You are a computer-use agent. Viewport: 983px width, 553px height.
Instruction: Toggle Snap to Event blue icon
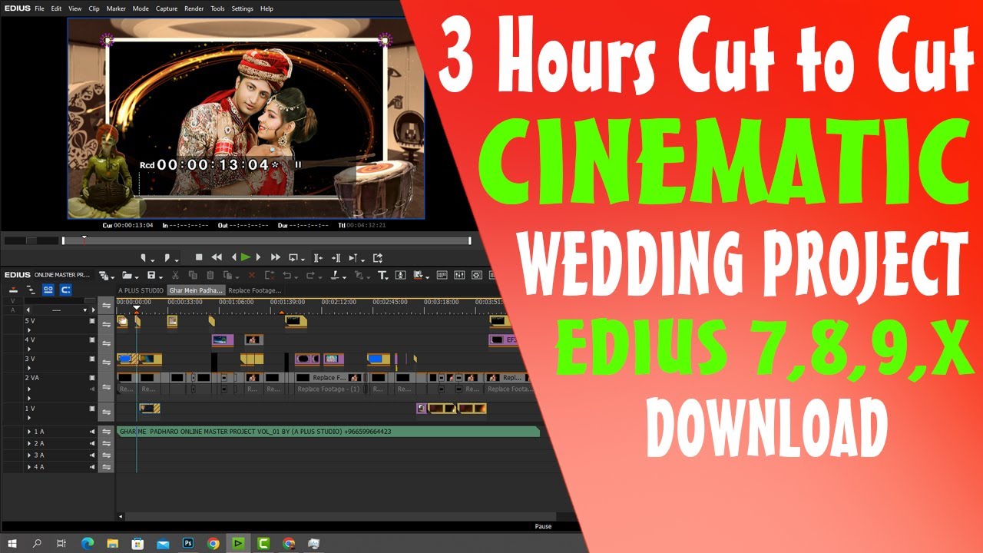65,290
